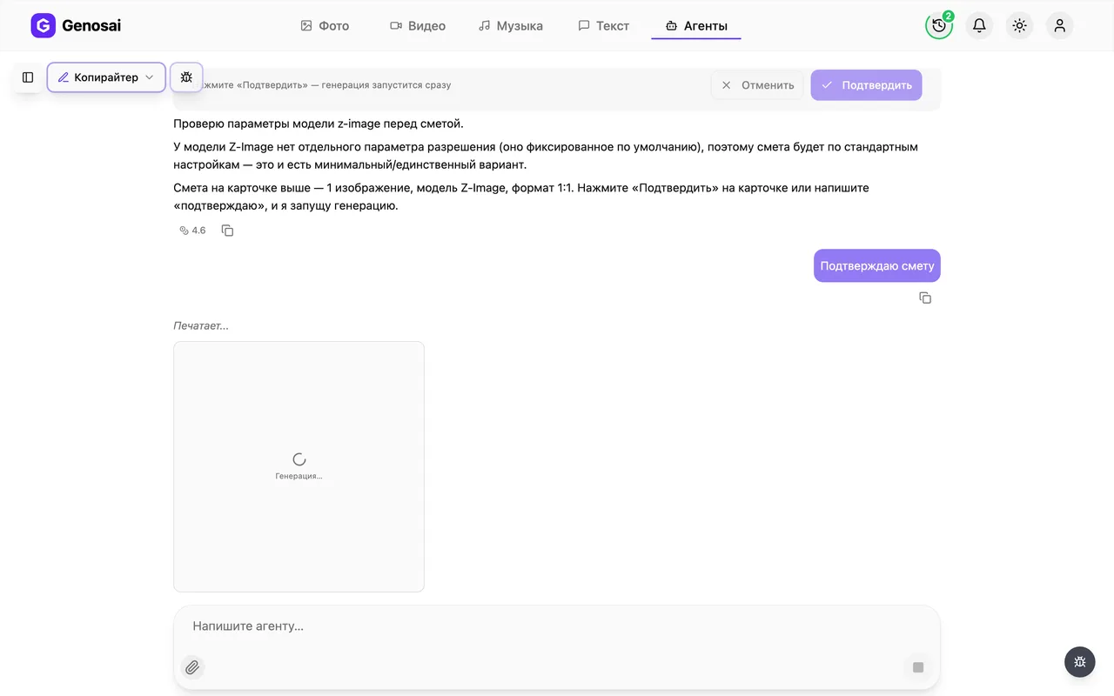Expand the Копирайтер agent dropdown
The image size is (1114, 696).
[x=106, y=77]
